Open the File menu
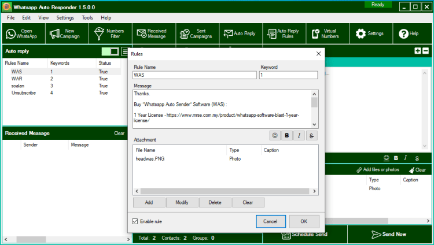434x245 pixels. tap(11, 18)
